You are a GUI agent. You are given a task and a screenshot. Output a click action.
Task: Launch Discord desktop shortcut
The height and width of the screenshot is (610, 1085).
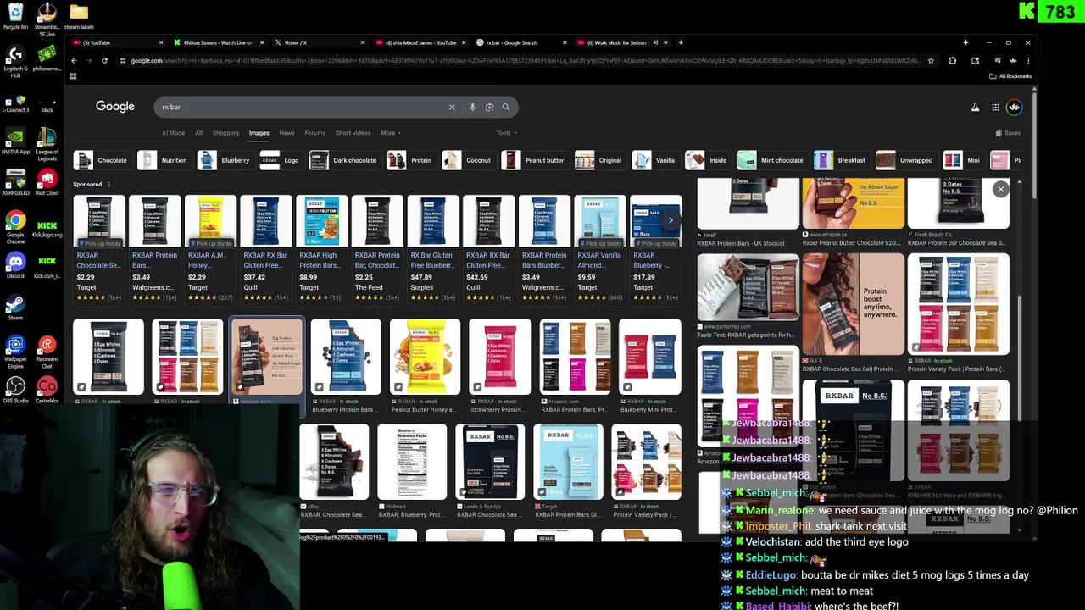pos(15,265)
